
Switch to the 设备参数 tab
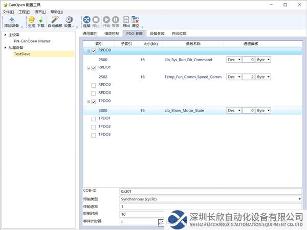pos(157,34)
